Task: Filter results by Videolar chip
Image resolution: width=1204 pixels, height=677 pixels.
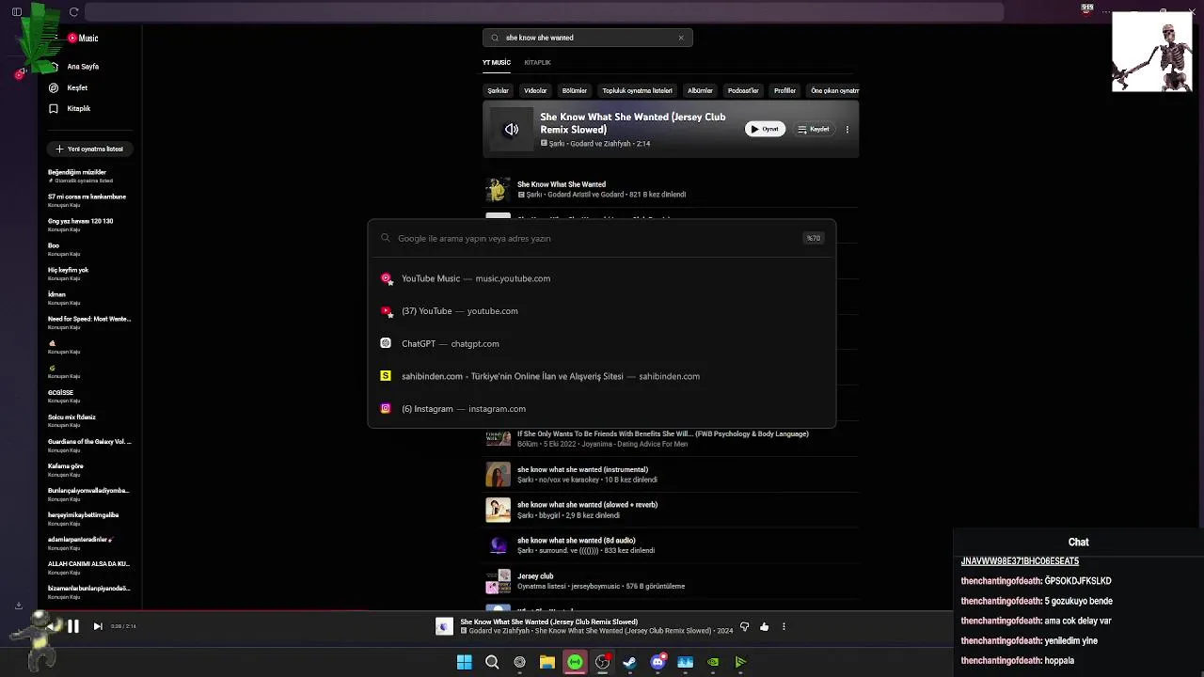Action: (535, 90)
